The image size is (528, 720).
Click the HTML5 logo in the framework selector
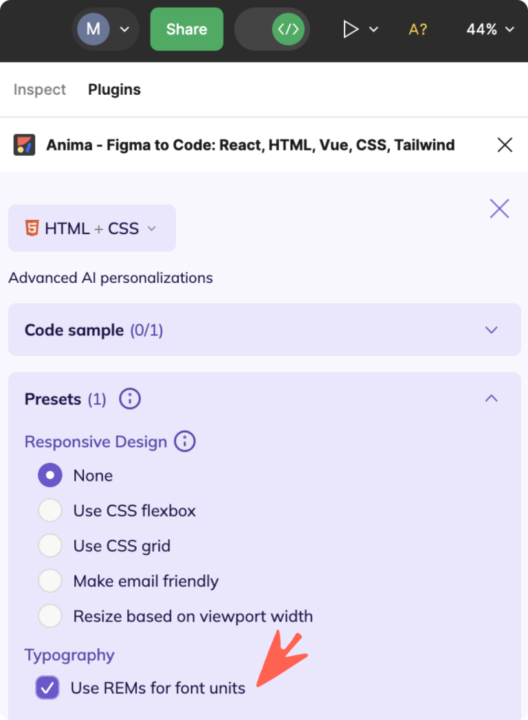[x=31, y=227]
